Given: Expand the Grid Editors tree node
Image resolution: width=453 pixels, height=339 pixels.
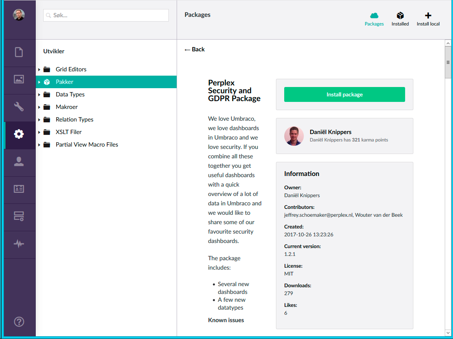Looking at the screenshot, I should tap(39, 69).
